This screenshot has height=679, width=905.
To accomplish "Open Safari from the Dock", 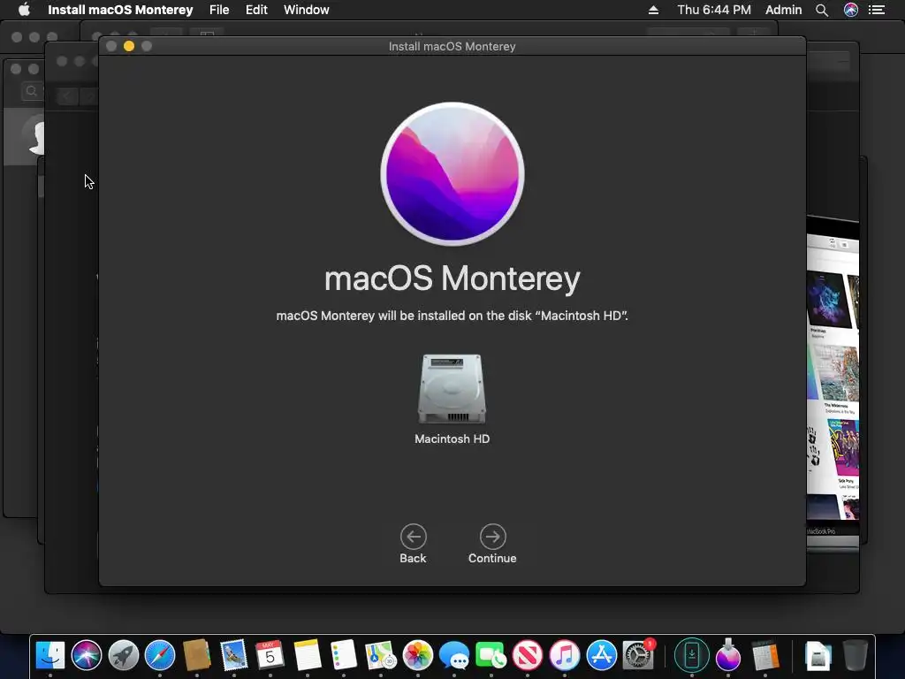I will [160, 655].
